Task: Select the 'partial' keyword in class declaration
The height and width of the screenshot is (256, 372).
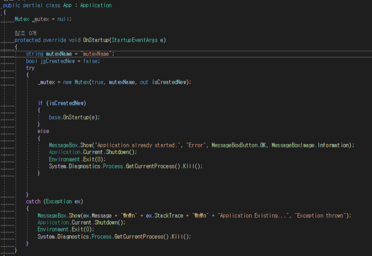Action: [x=33, y=5]
